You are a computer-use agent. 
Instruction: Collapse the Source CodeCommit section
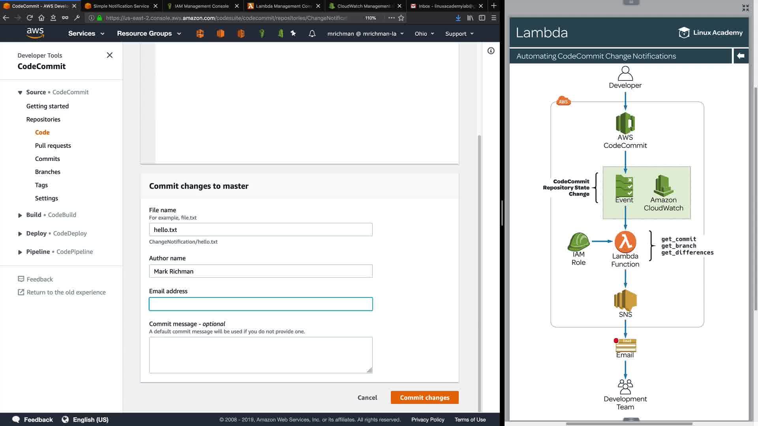coord(20,92)
